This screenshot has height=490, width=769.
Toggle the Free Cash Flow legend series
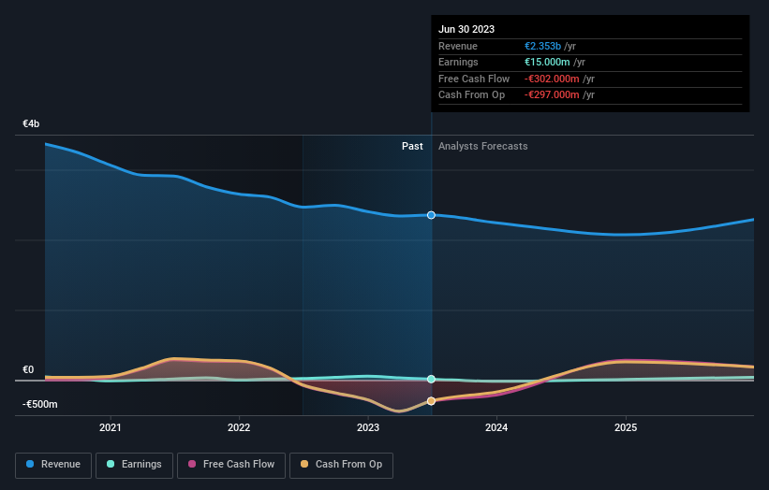[x=231, y=465]
